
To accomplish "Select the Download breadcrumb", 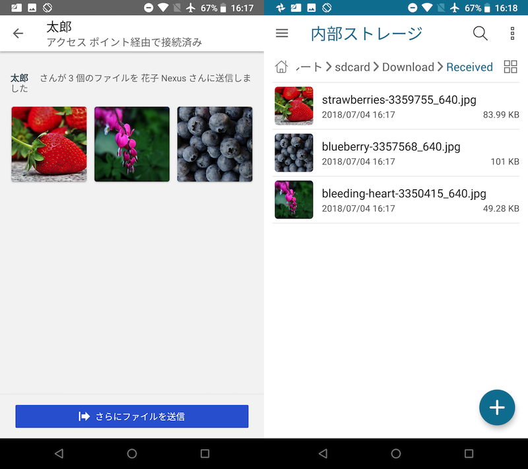I will click(x=408, y=67).
